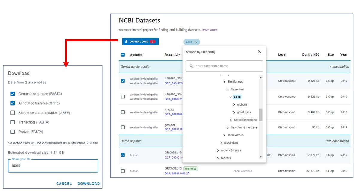
Task: Check Sequence and annotation (GBFF) option
Action: coord(13,113)
